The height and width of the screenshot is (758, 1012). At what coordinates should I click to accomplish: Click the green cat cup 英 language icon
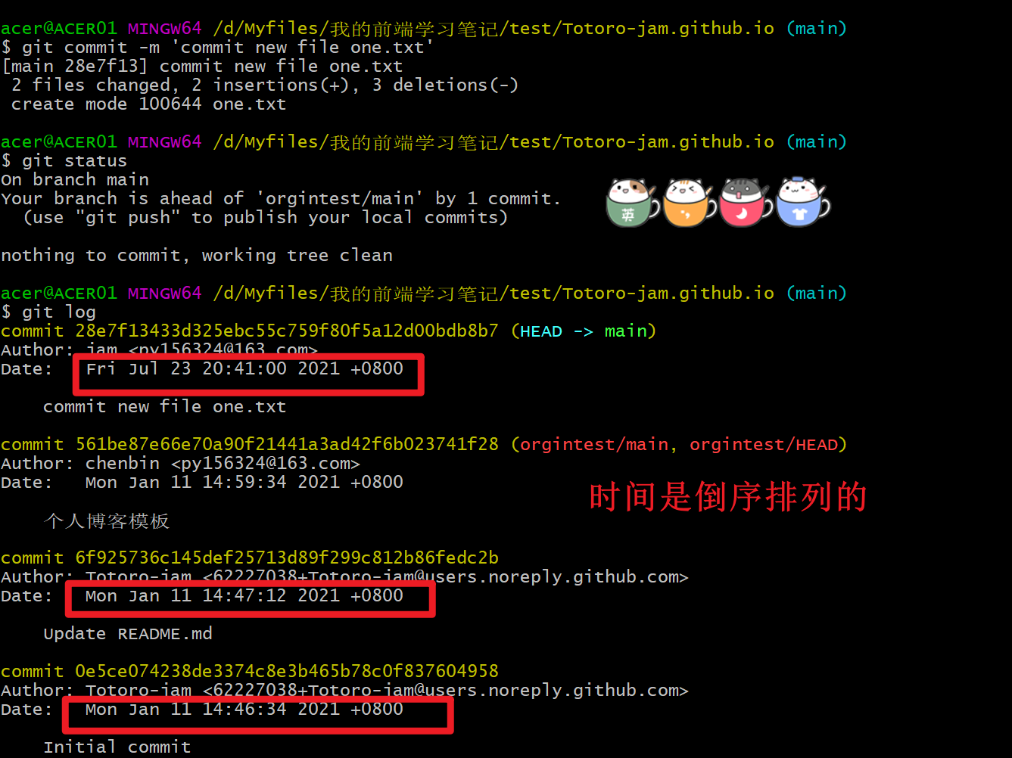click(628, 214)
